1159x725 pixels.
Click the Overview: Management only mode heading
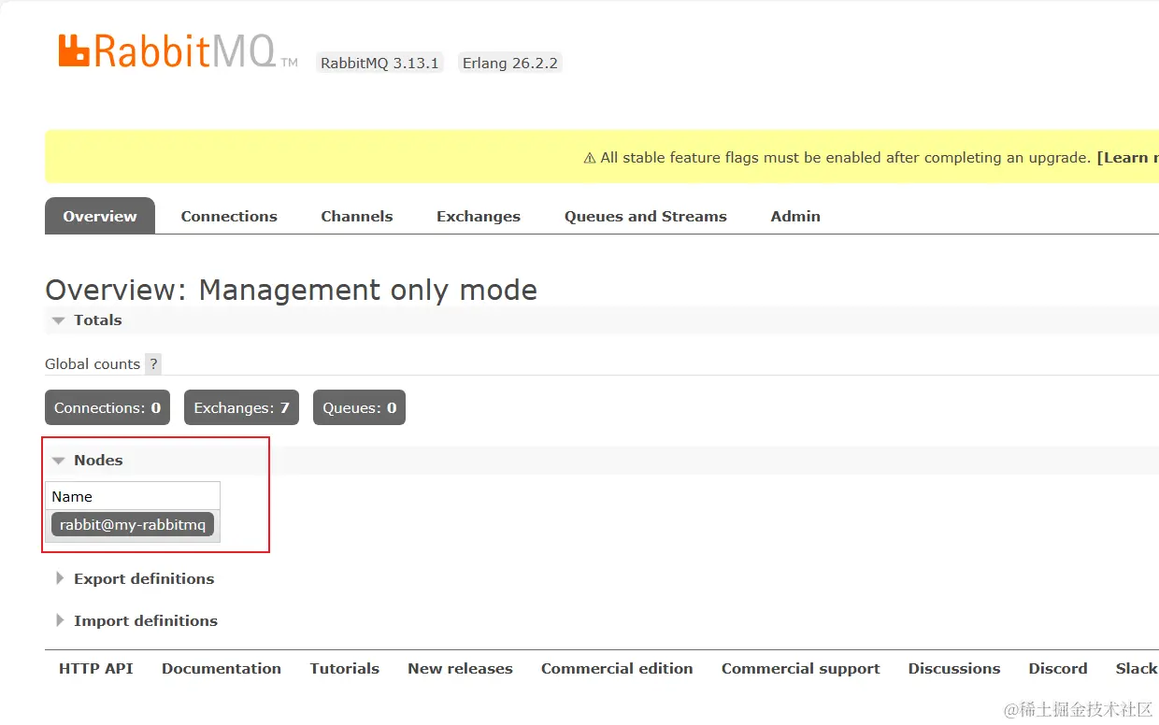[x=291, y=290]
